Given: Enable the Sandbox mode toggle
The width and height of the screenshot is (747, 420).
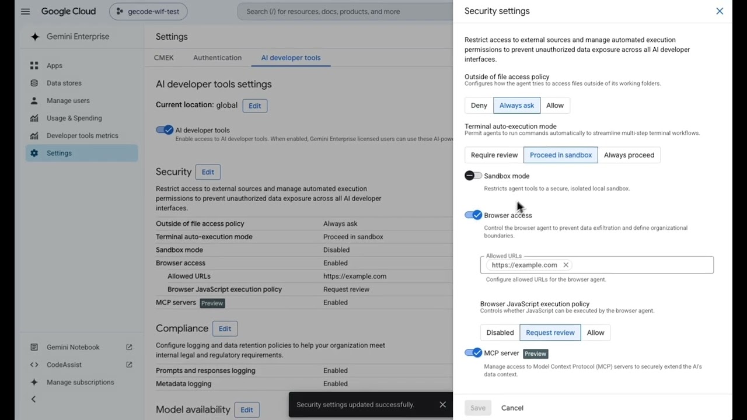Looking at the screenshot, I should point(473,176).
